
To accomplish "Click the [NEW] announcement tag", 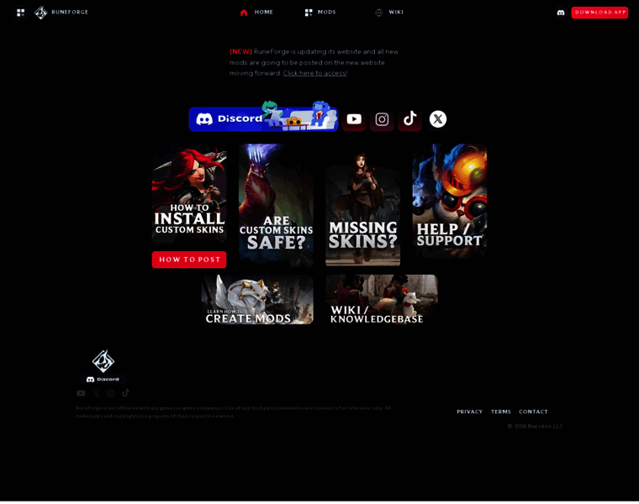I will click(240, 52).
